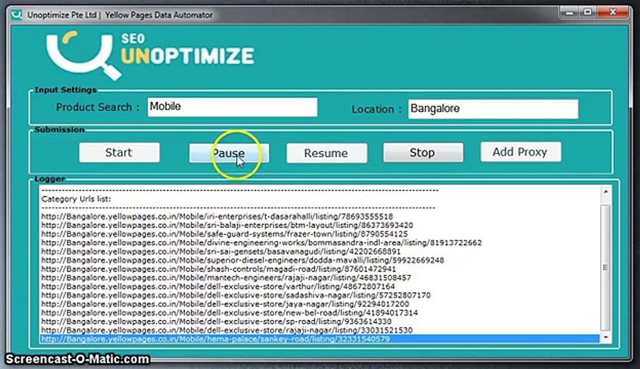Select the safe-guard-systems frazer-town URL
The height and width of the screenshot is (369, 640).
coord(225,234)
